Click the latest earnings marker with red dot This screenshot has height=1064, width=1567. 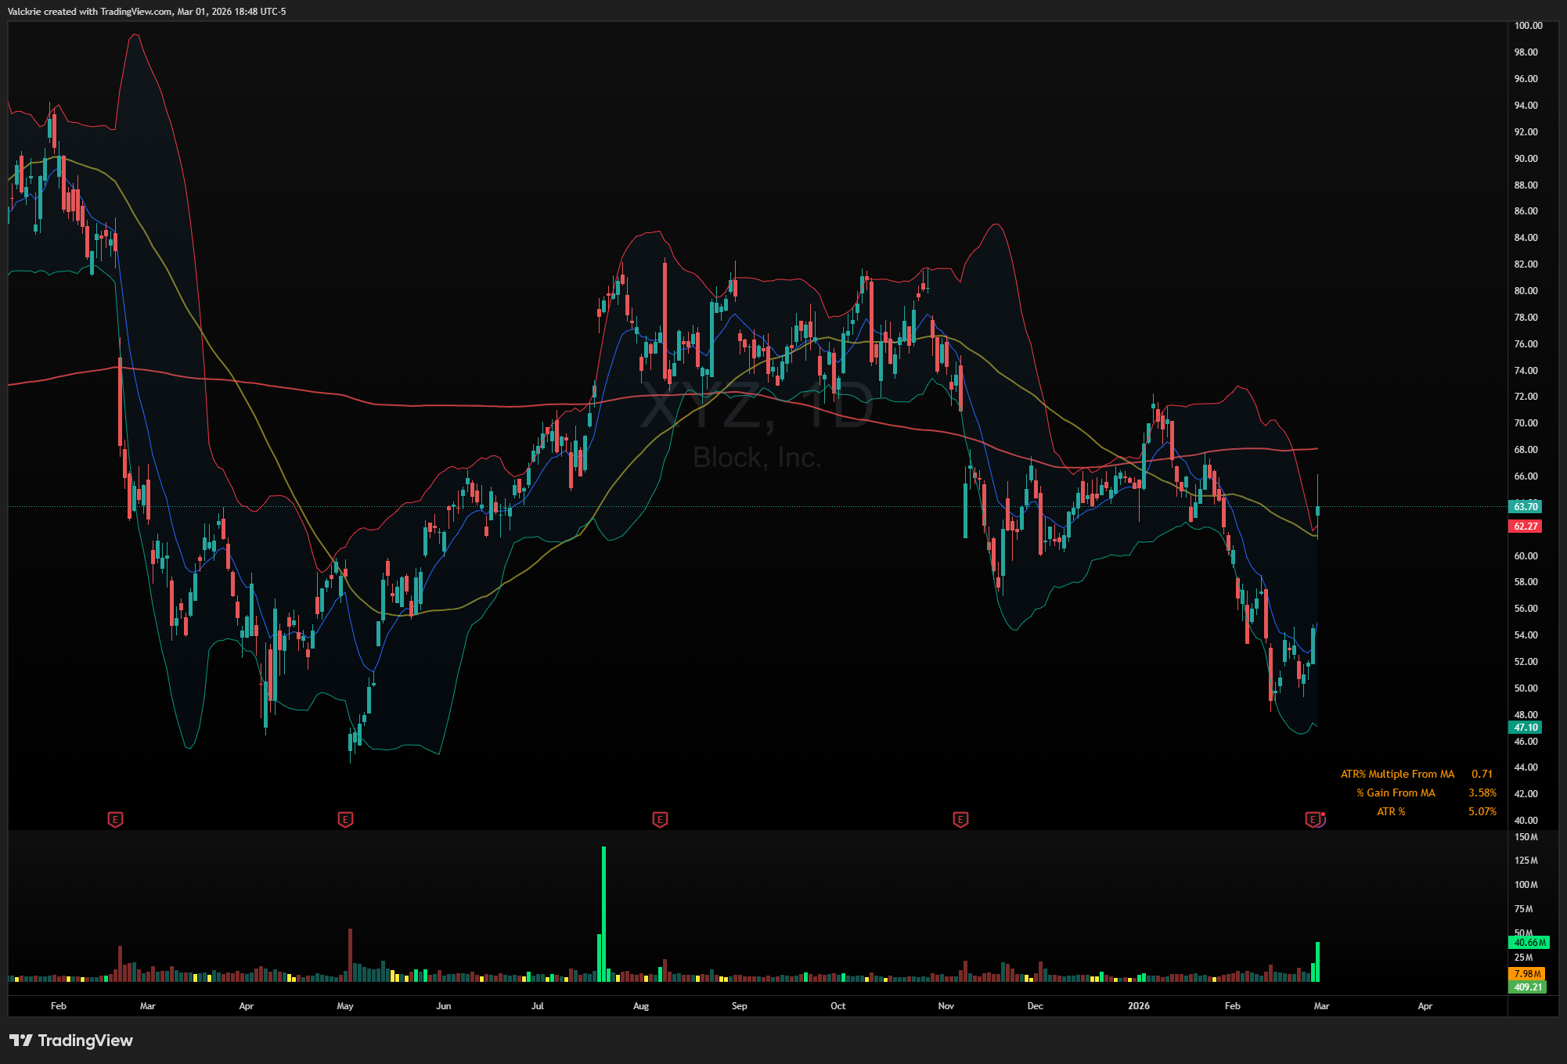[x=1313, y=819]
